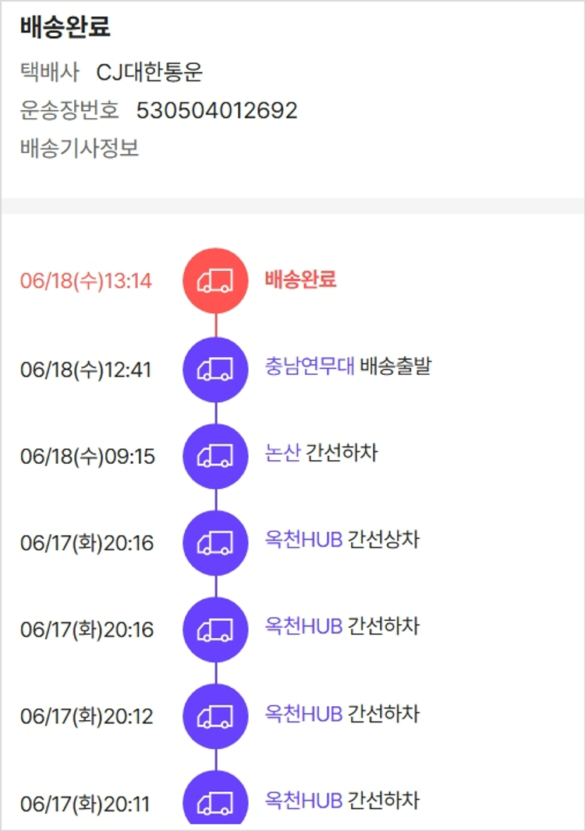This screenshot has width=585, height=831.
Task: Click the red truck icon for 배송완료
Action: point(215,281)
